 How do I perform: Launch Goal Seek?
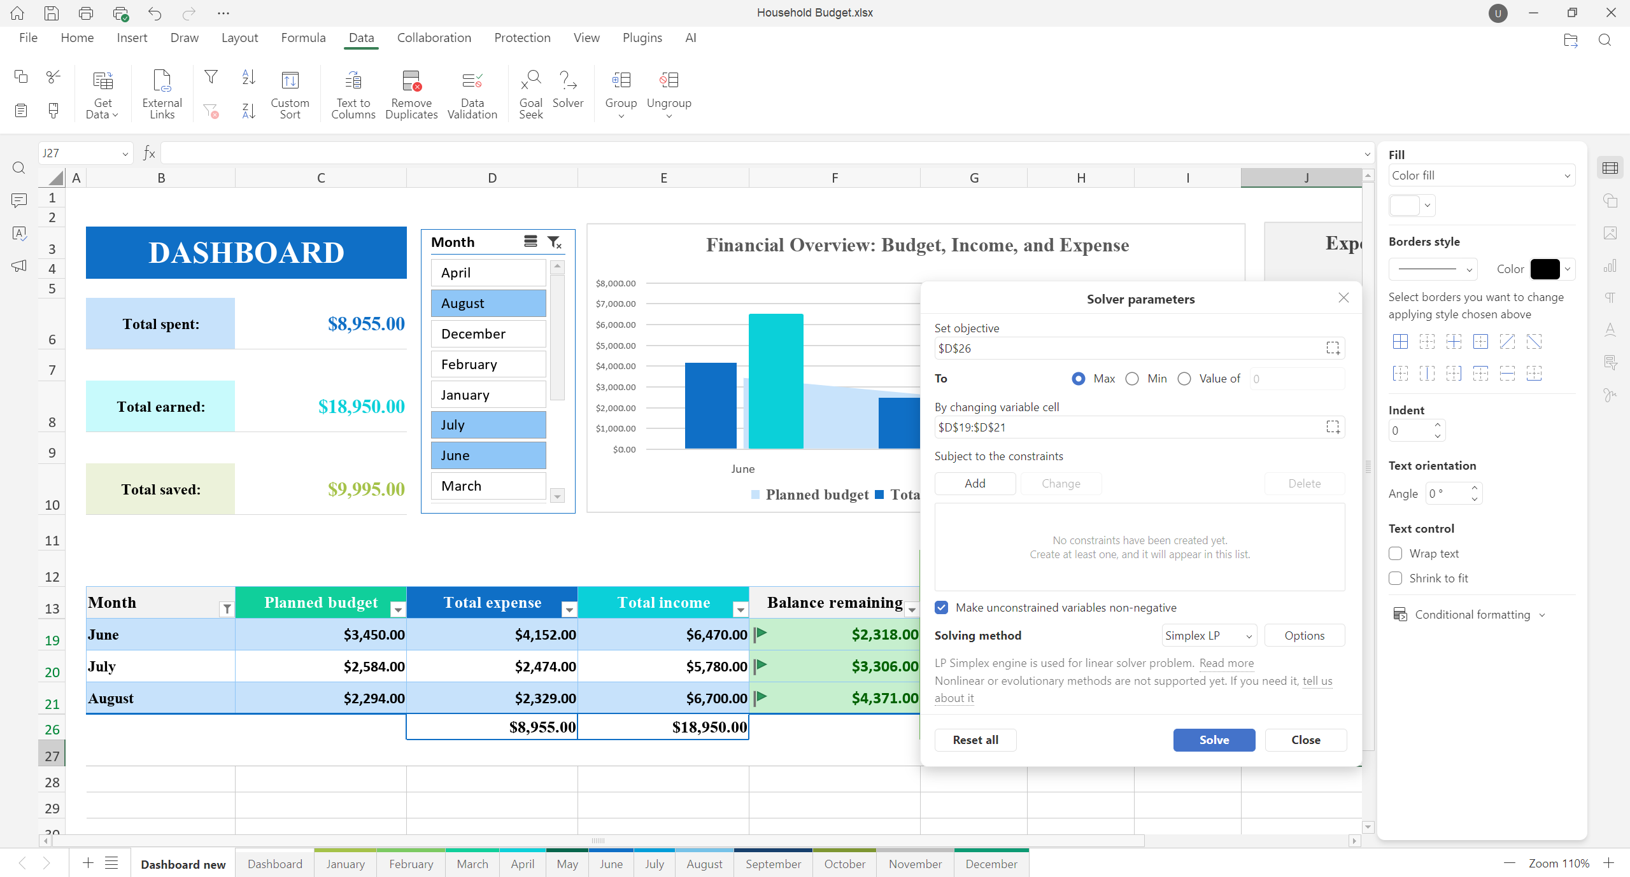click(x=530, y=94)
